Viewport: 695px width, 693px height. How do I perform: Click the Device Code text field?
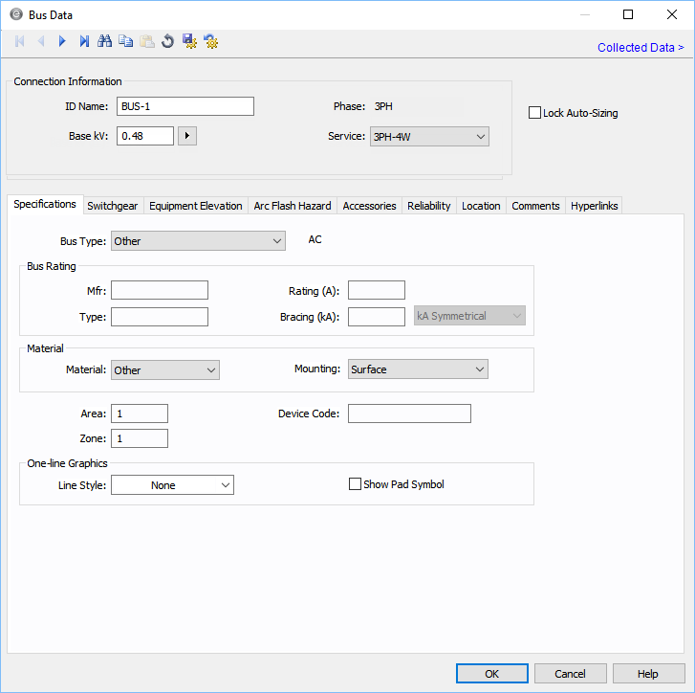click(x=409, y=414)
